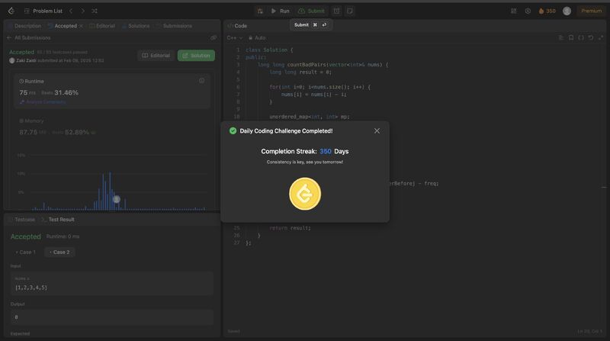Open the user profile avatar menu
610x341 pixels.
(x=567, y=11)
